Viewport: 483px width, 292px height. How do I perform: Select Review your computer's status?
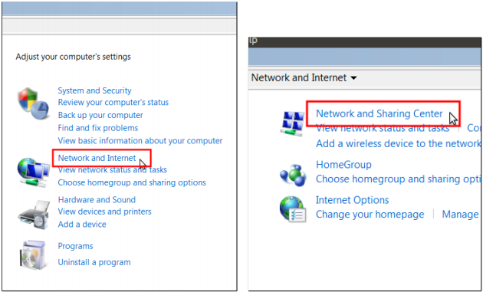(113, 102)
